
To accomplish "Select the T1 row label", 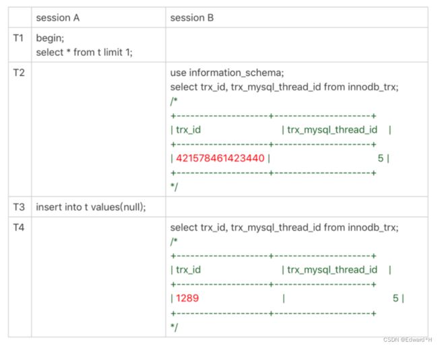I will click(18, 38).
